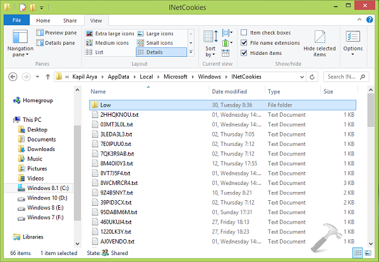
Task: Open the Pictures folder in the sidebar
Action: click(x=33, y=169)
